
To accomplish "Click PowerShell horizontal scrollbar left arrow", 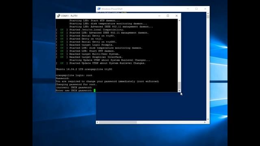I will (97, 122).
